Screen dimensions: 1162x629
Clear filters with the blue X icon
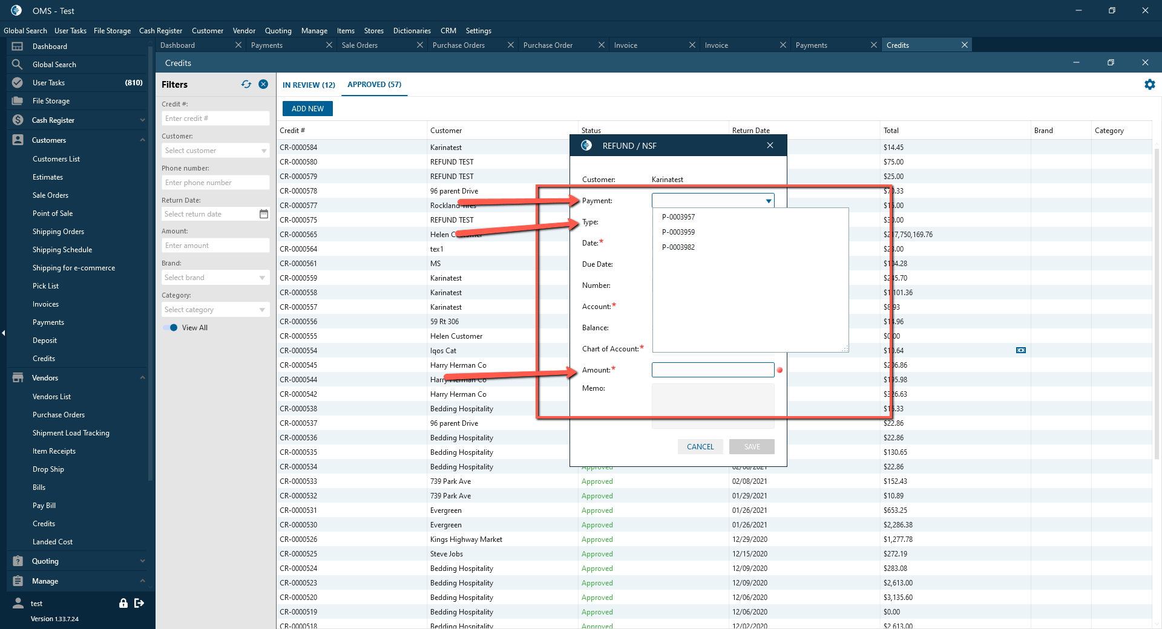pos(263,85)
